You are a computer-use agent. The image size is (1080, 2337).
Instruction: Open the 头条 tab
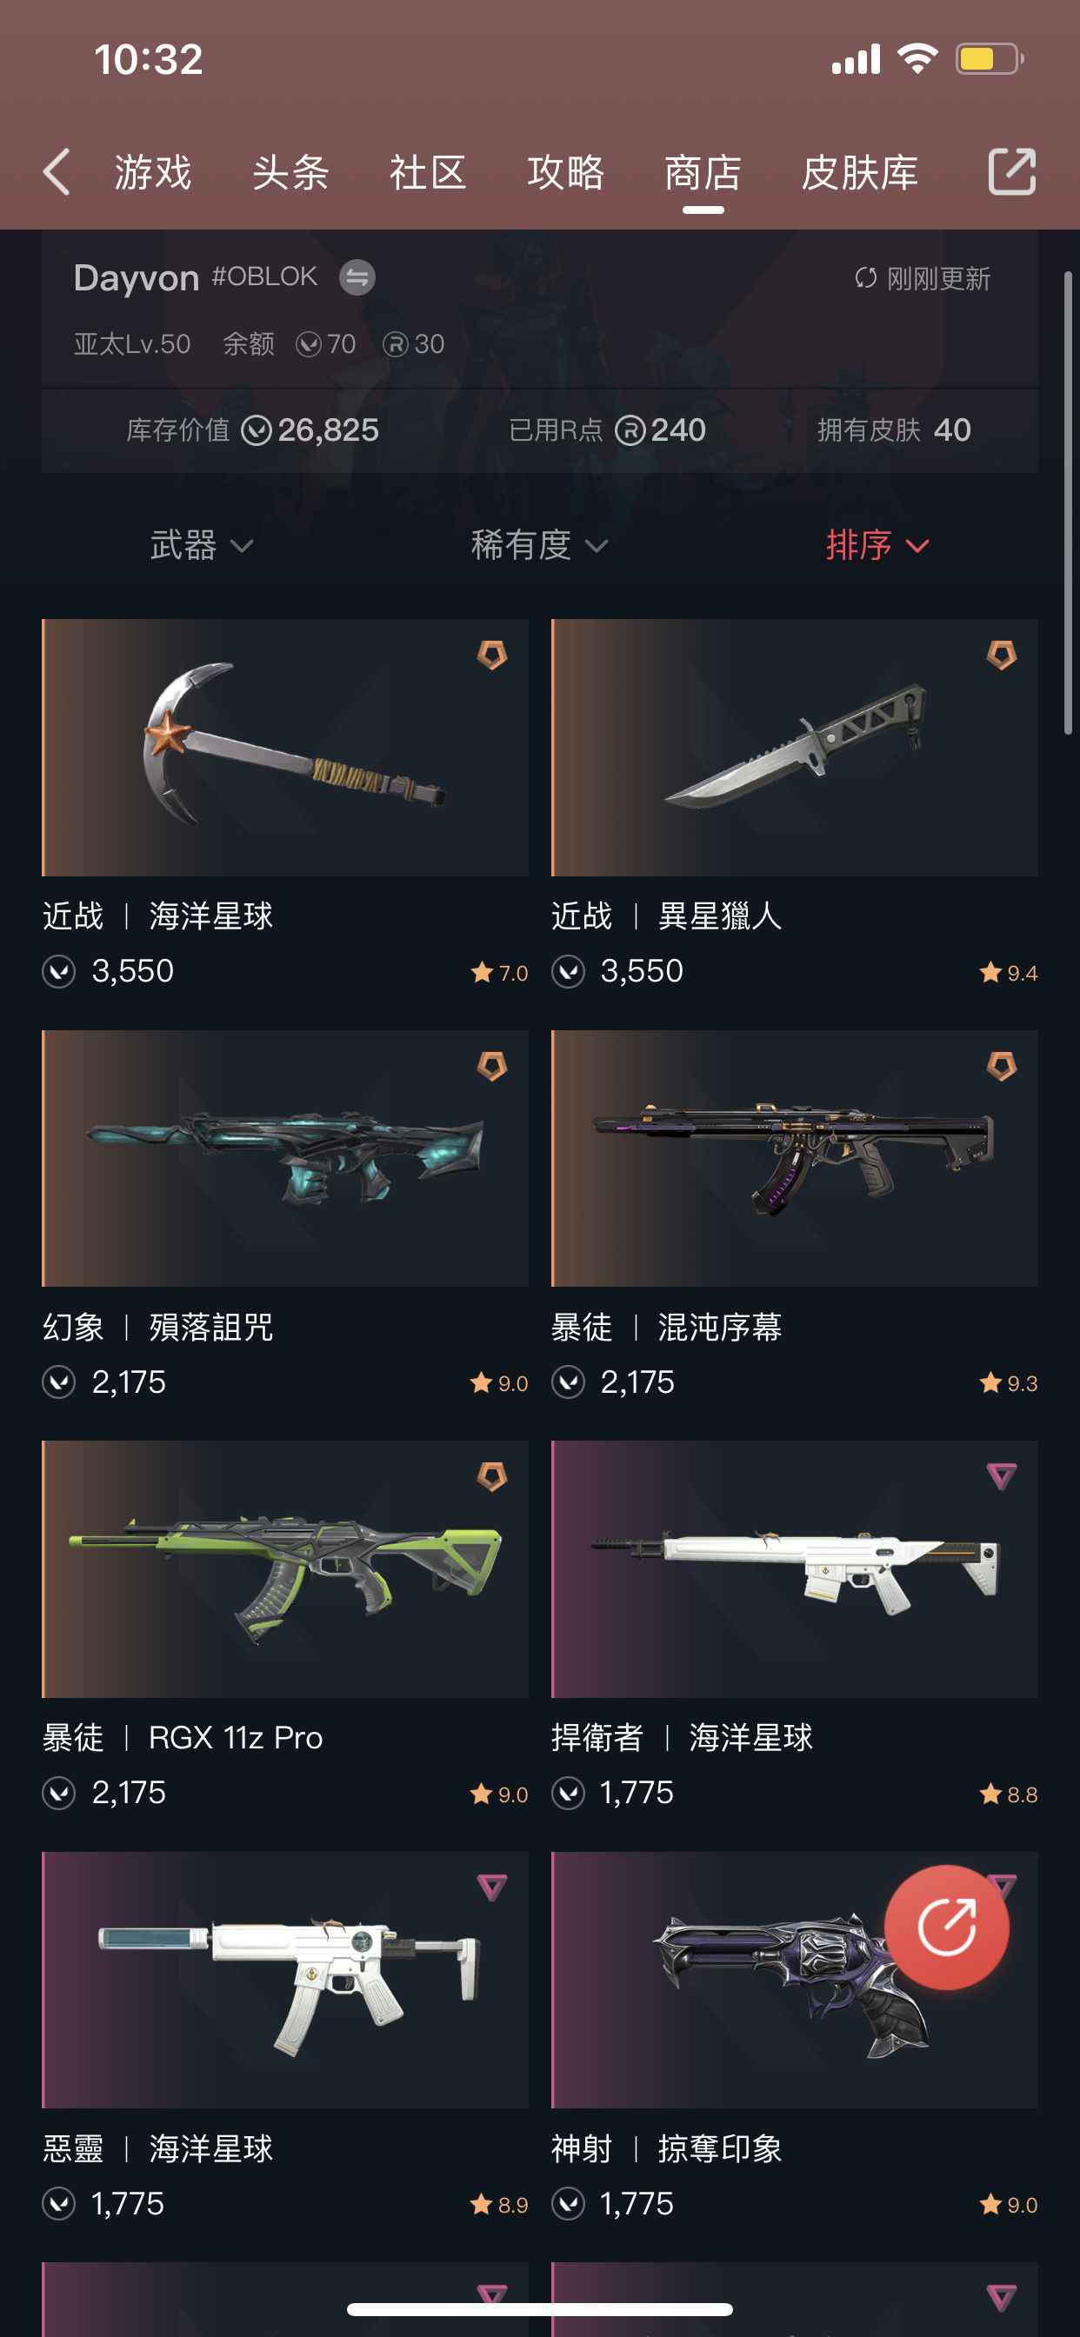(290, 172)
